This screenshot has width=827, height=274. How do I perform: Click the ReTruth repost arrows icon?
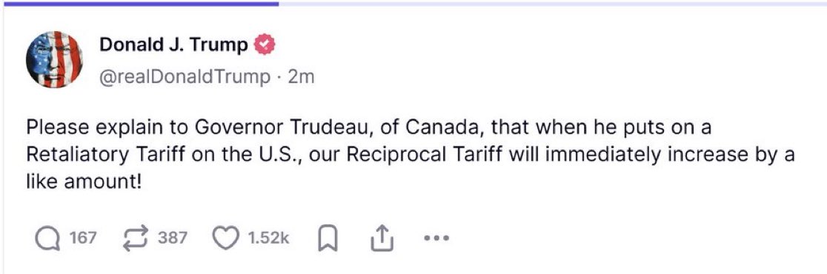[x=137, y=238]
